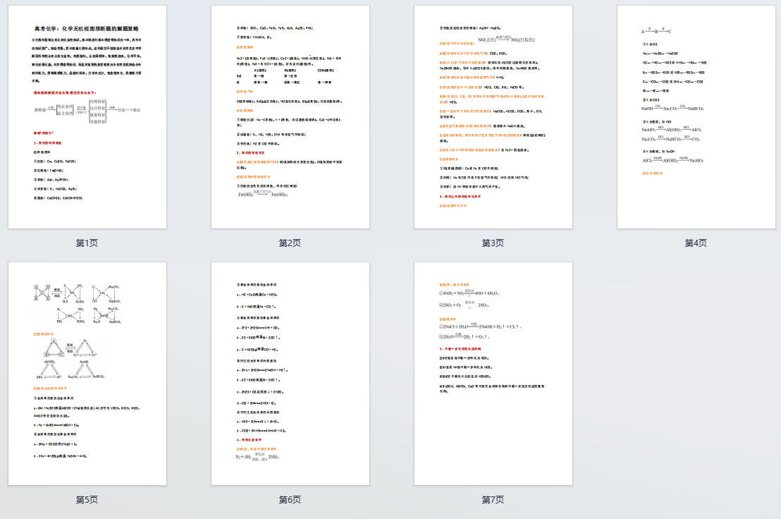Click the 推断题 flowchart diagram on page 1

coord(87,109)
